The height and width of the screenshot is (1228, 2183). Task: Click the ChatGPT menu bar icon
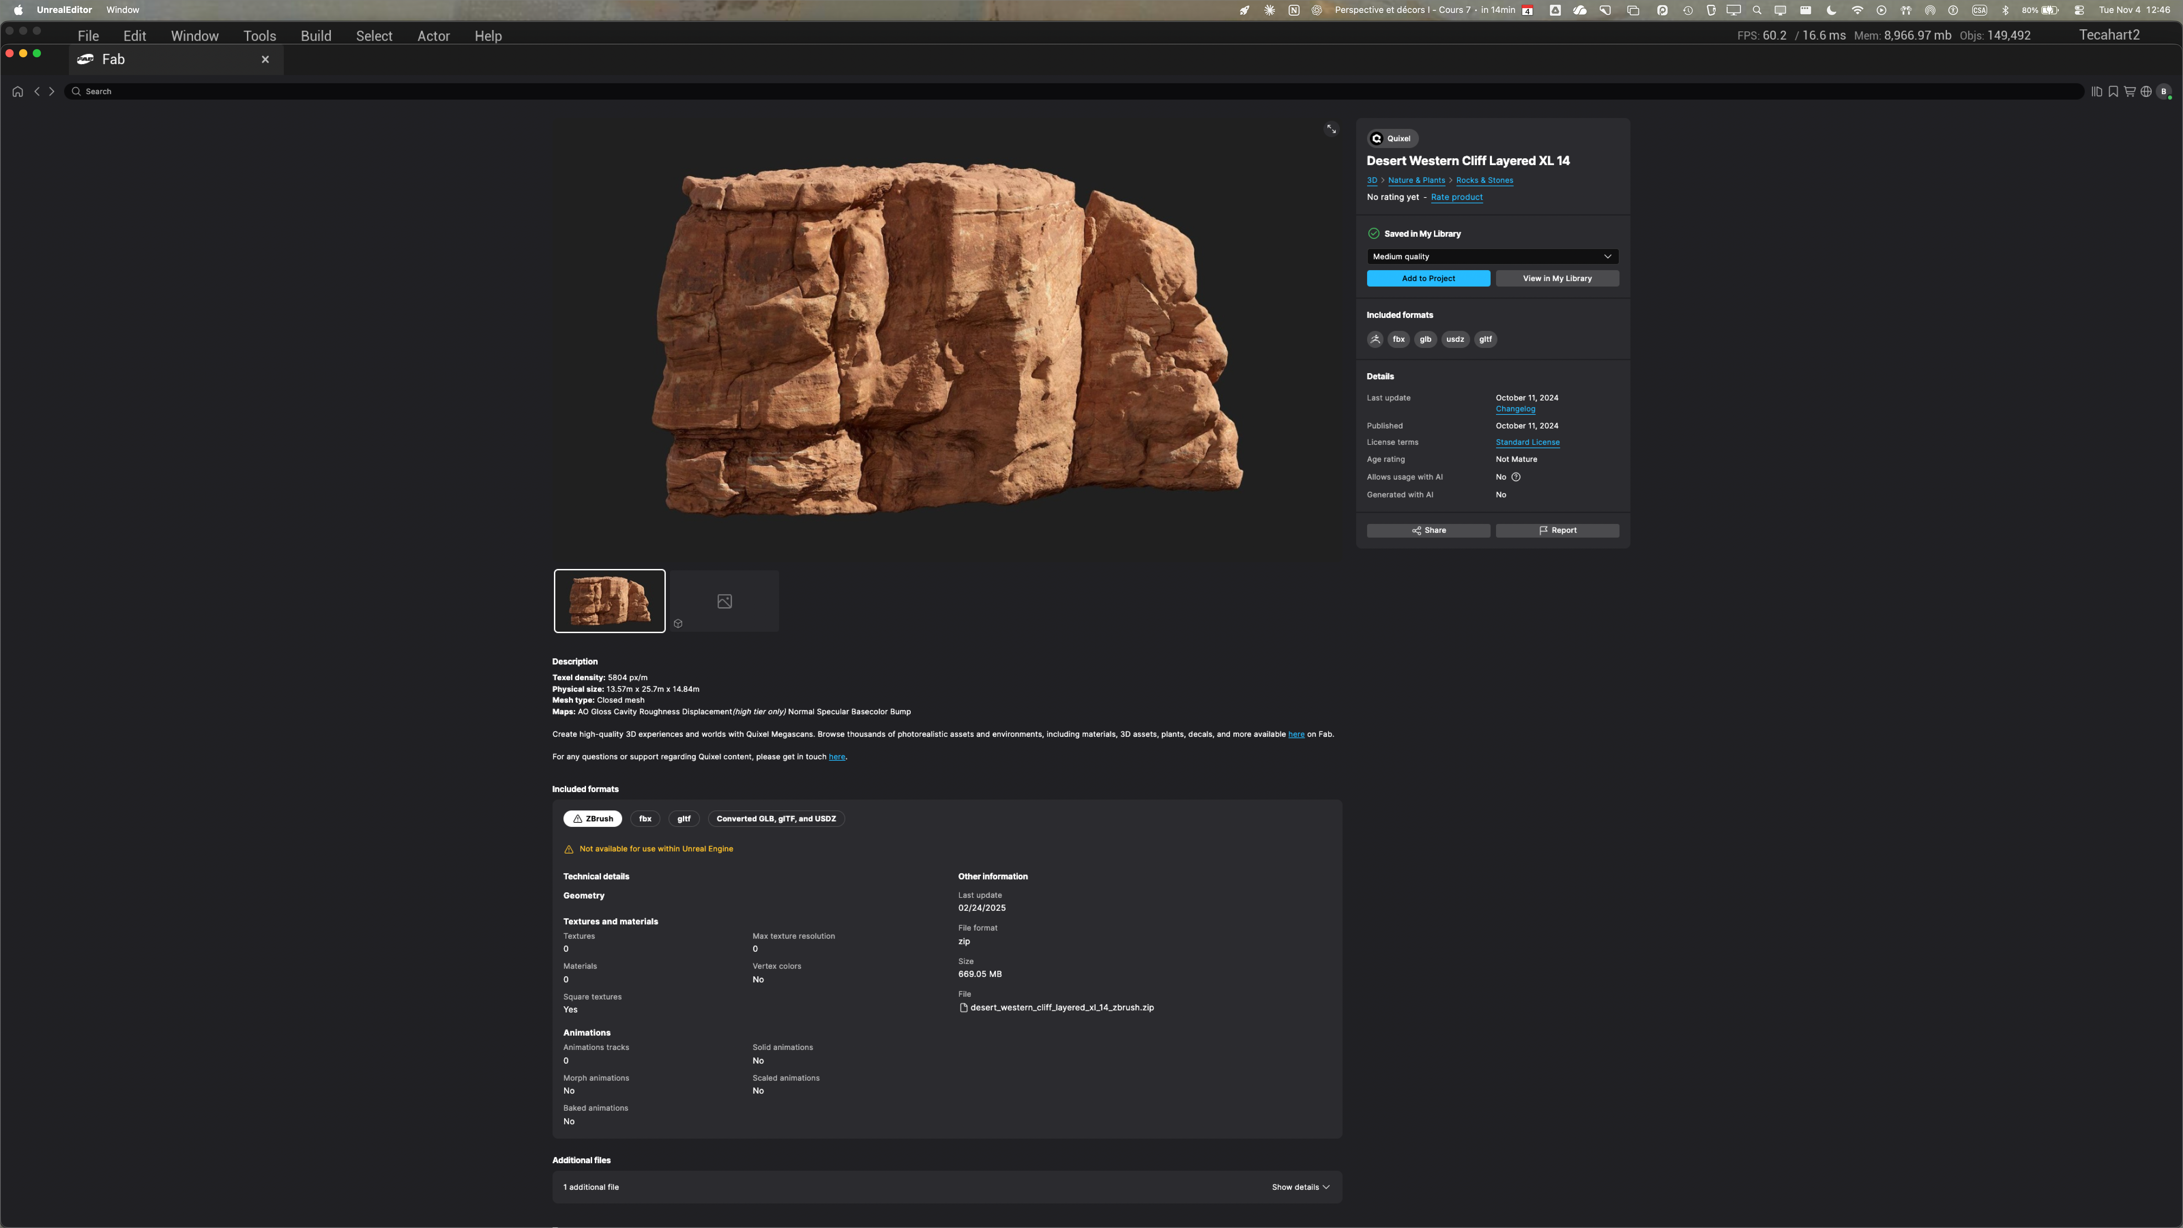tap(1317, 10)
